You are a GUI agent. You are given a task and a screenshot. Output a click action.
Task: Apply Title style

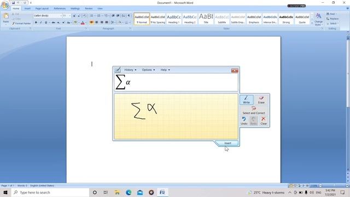[206, 19]
